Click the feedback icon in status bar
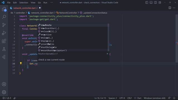This screenshot has height=100, width=178. (x=169, y=98)
